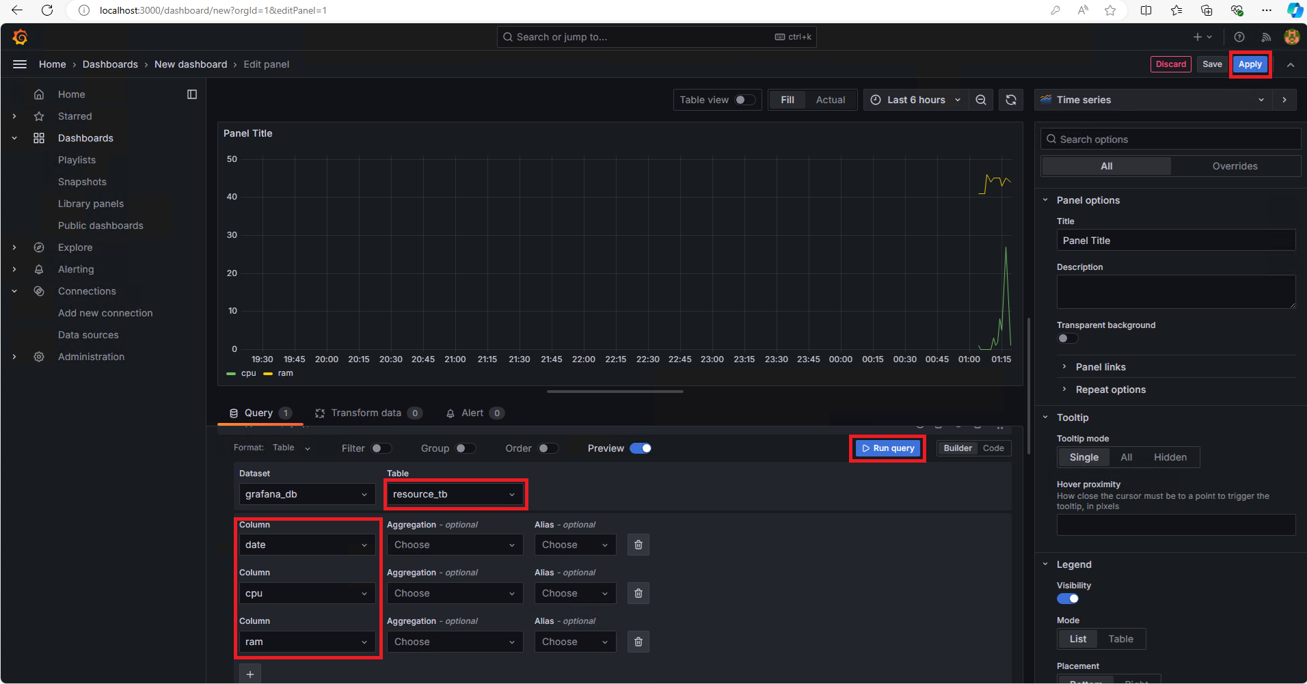Screen dimensions: 1307x684
Task: Delete the ram column row
Action: click(x=638, y=642)
